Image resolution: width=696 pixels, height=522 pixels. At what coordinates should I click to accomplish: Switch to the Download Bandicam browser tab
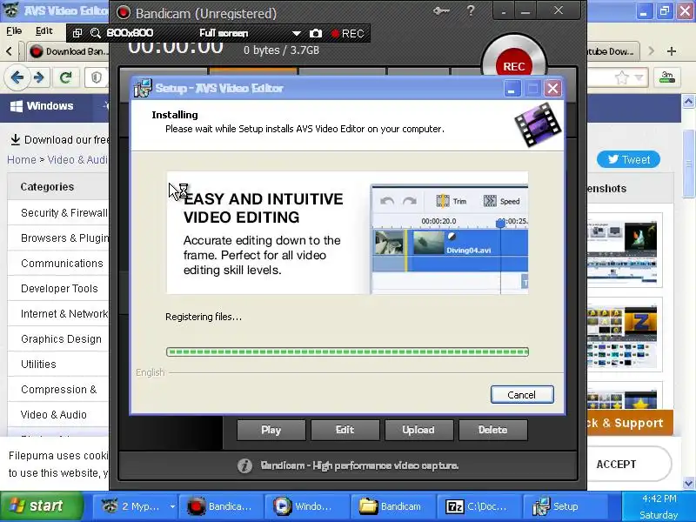click(68, 51)
